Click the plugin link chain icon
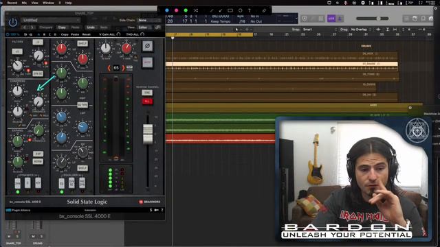This screenshot has height=247, width=440. point(158,27)
